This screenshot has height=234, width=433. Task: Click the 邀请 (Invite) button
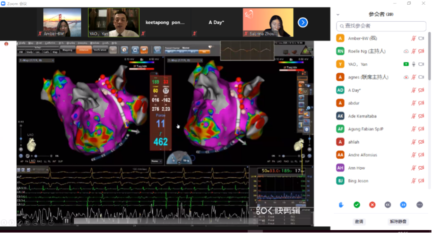click(x=359, y=221)
